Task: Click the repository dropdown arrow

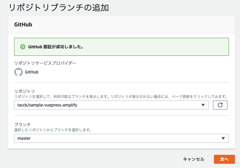Action: click(203, 105)
